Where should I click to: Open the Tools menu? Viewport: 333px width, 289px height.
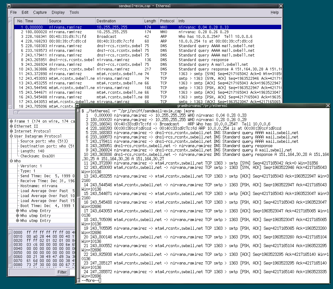[74, 12]
